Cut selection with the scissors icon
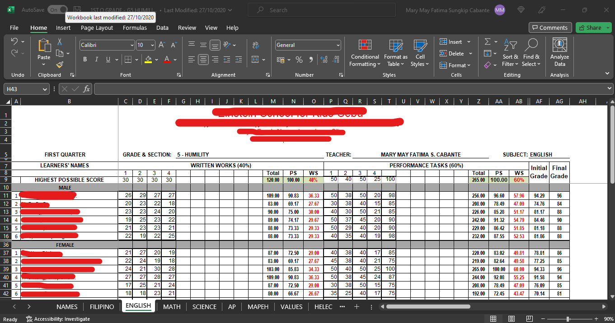The height and width of the screenshot is (323, 615). point(59,42)
